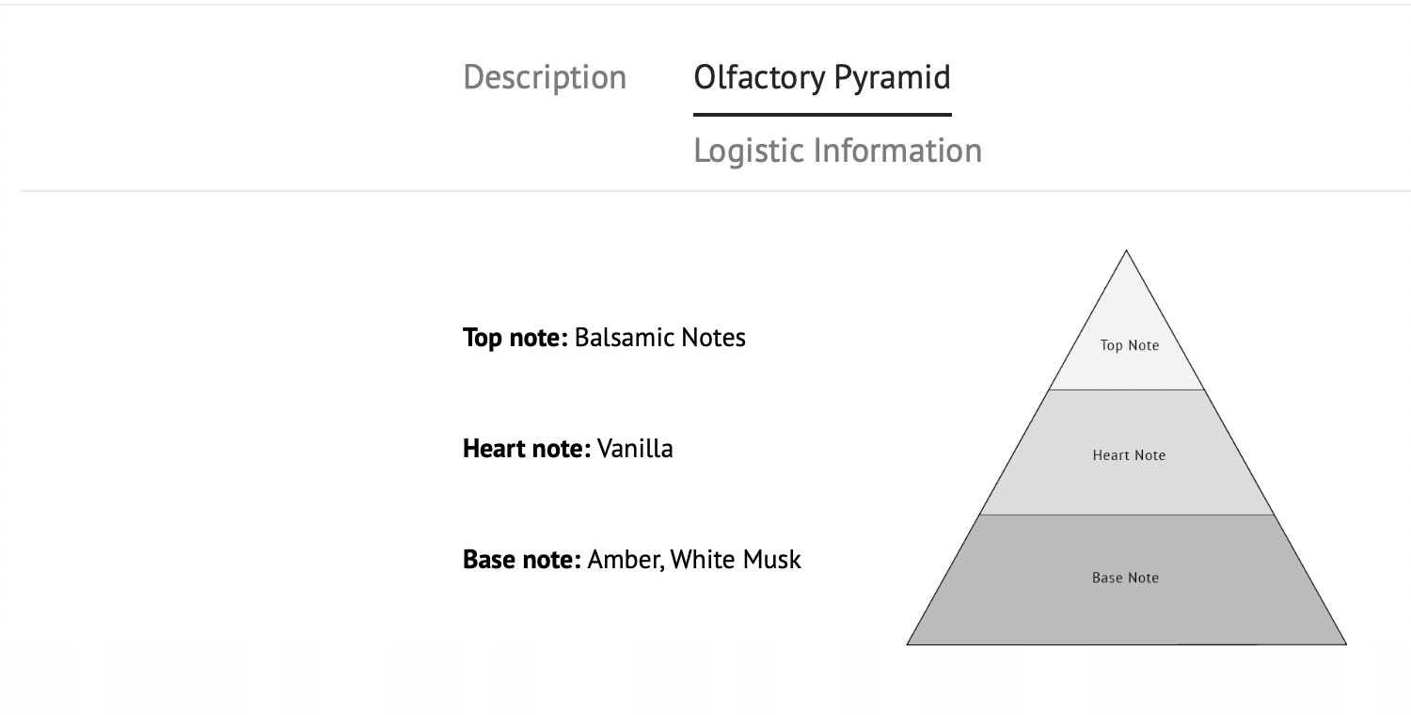Switch to the Logistic Information tab
This screenshot has height=715, width=1411.
(837, 151)
